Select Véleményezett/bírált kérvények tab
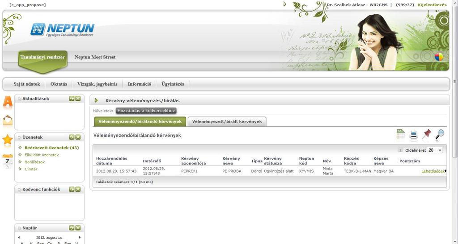Screen dimensions: 458x244 click(227, 121)
